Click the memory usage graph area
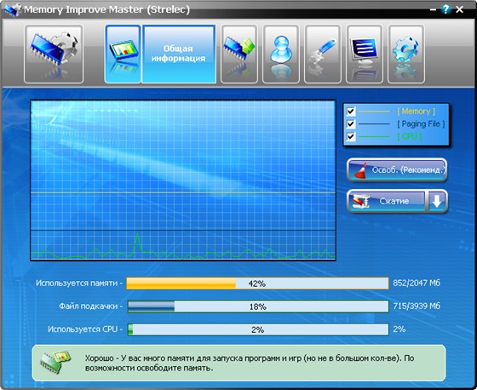The width and height of the screenshot is (477, 390). click(x=183, y=180)
